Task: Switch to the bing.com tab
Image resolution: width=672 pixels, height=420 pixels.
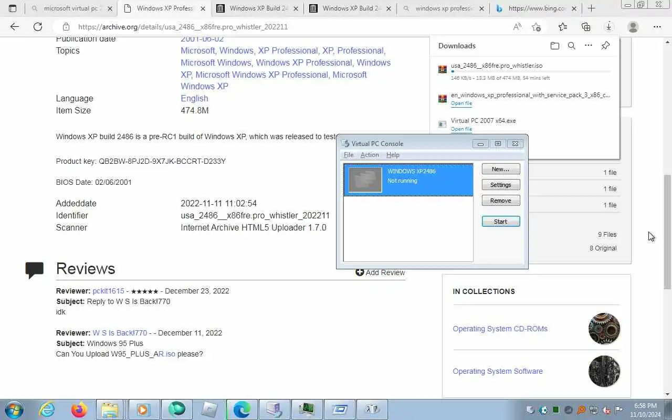Action: [x=535, y=8]
